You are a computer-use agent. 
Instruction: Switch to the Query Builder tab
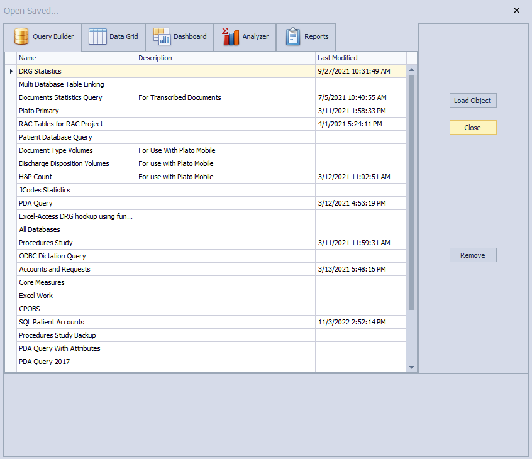[43, 37]
